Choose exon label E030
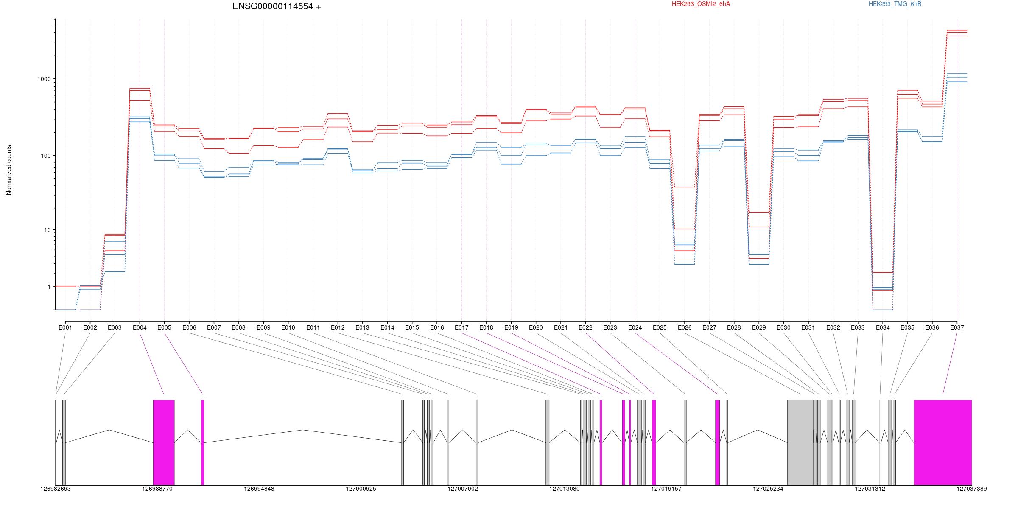1018x509 pixels. 783,327
